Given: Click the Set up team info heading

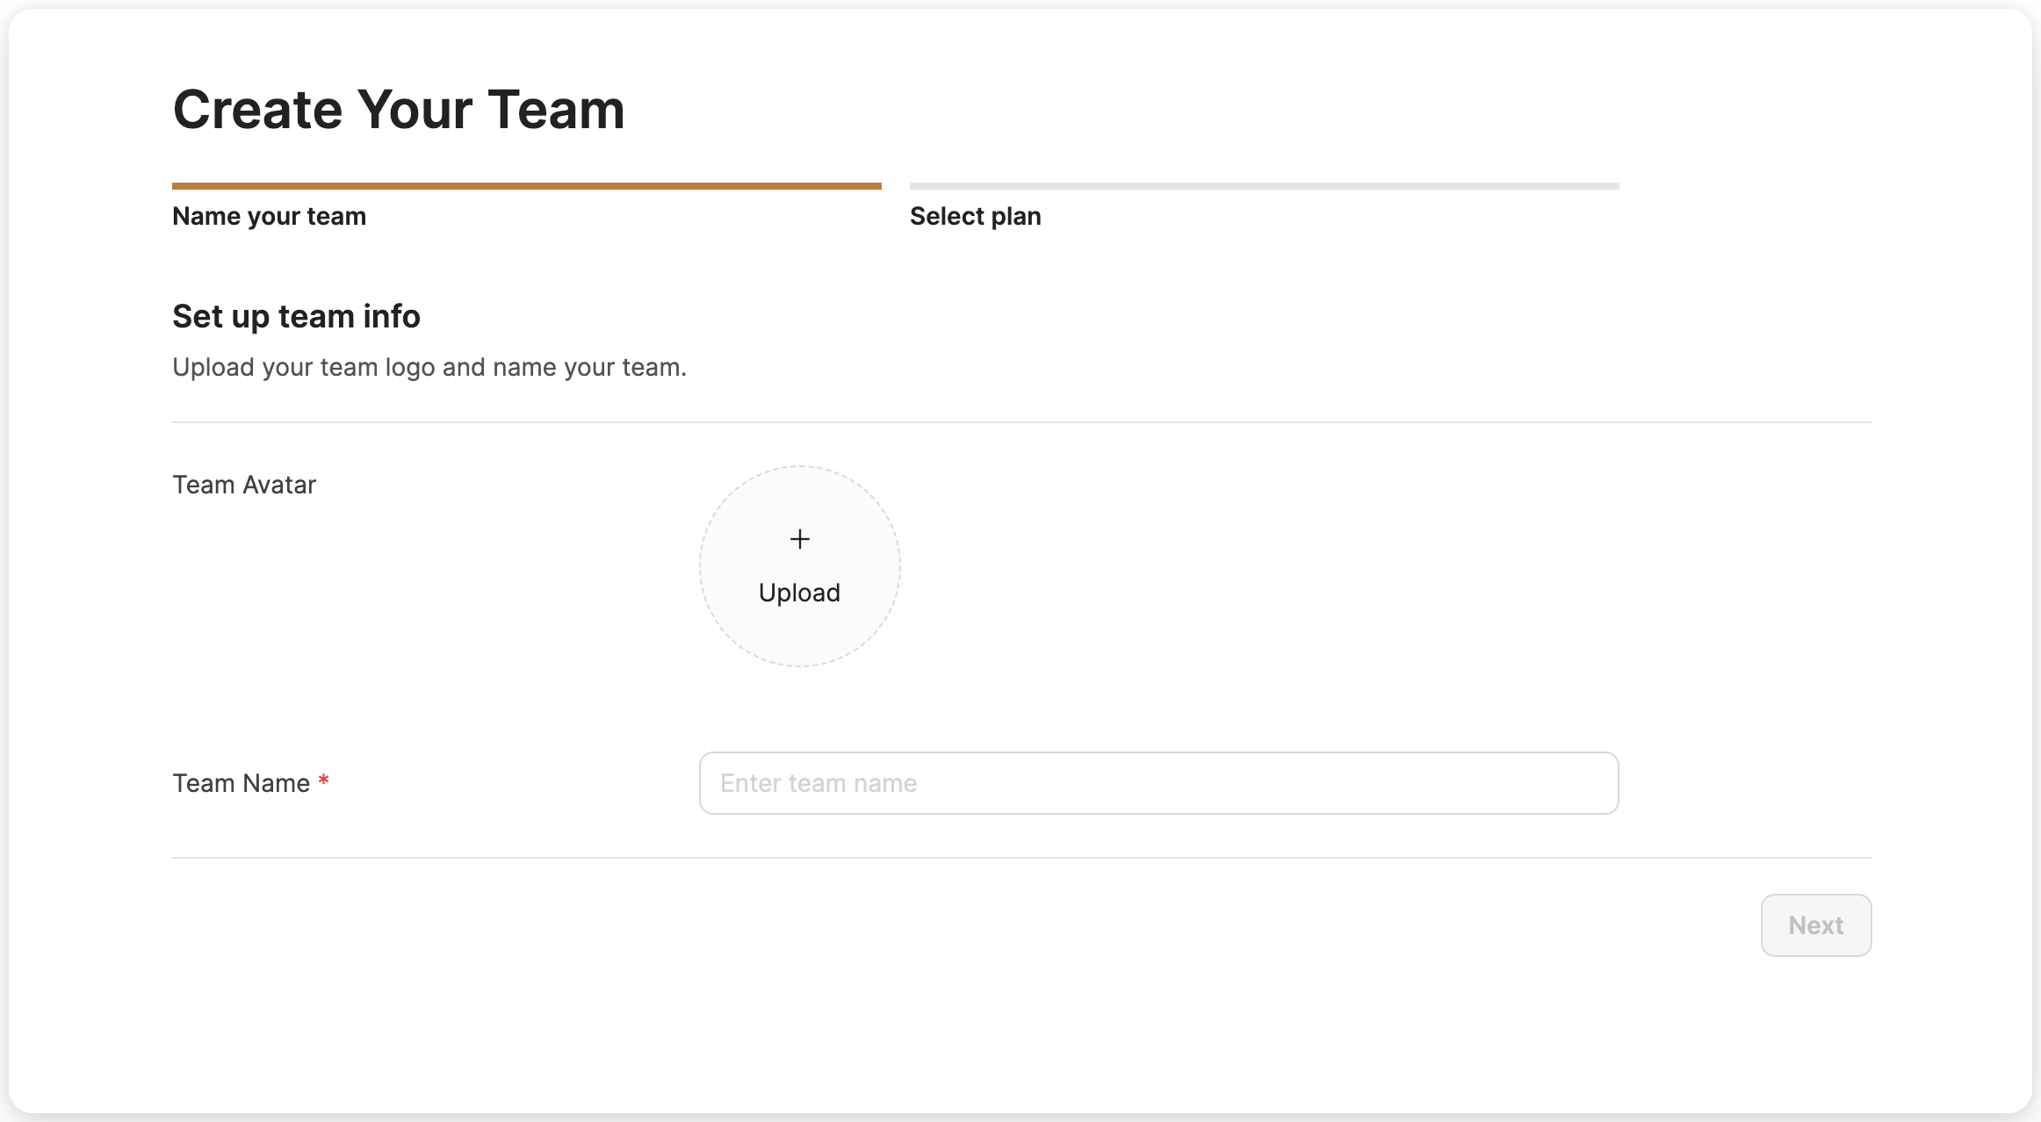Looking at the screenshot, I should coord(296,316).
